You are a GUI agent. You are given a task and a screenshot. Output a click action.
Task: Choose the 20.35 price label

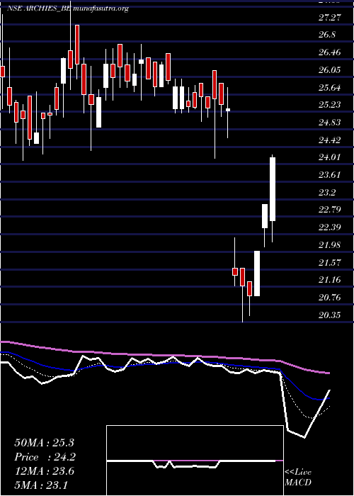pos(330,315)
